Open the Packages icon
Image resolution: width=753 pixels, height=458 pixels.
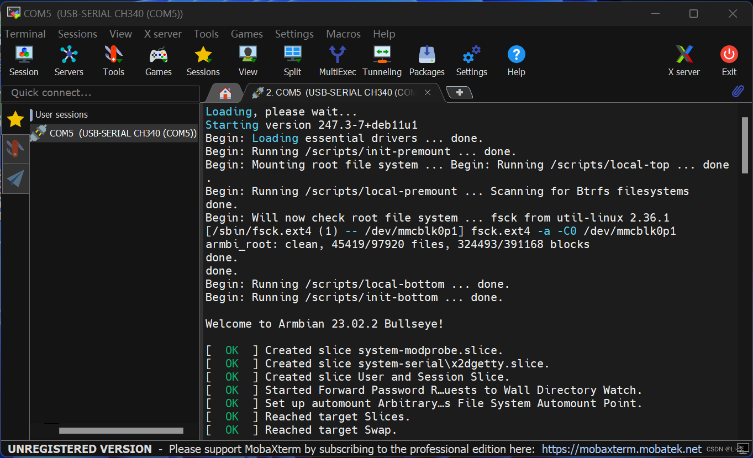(426, 61)
